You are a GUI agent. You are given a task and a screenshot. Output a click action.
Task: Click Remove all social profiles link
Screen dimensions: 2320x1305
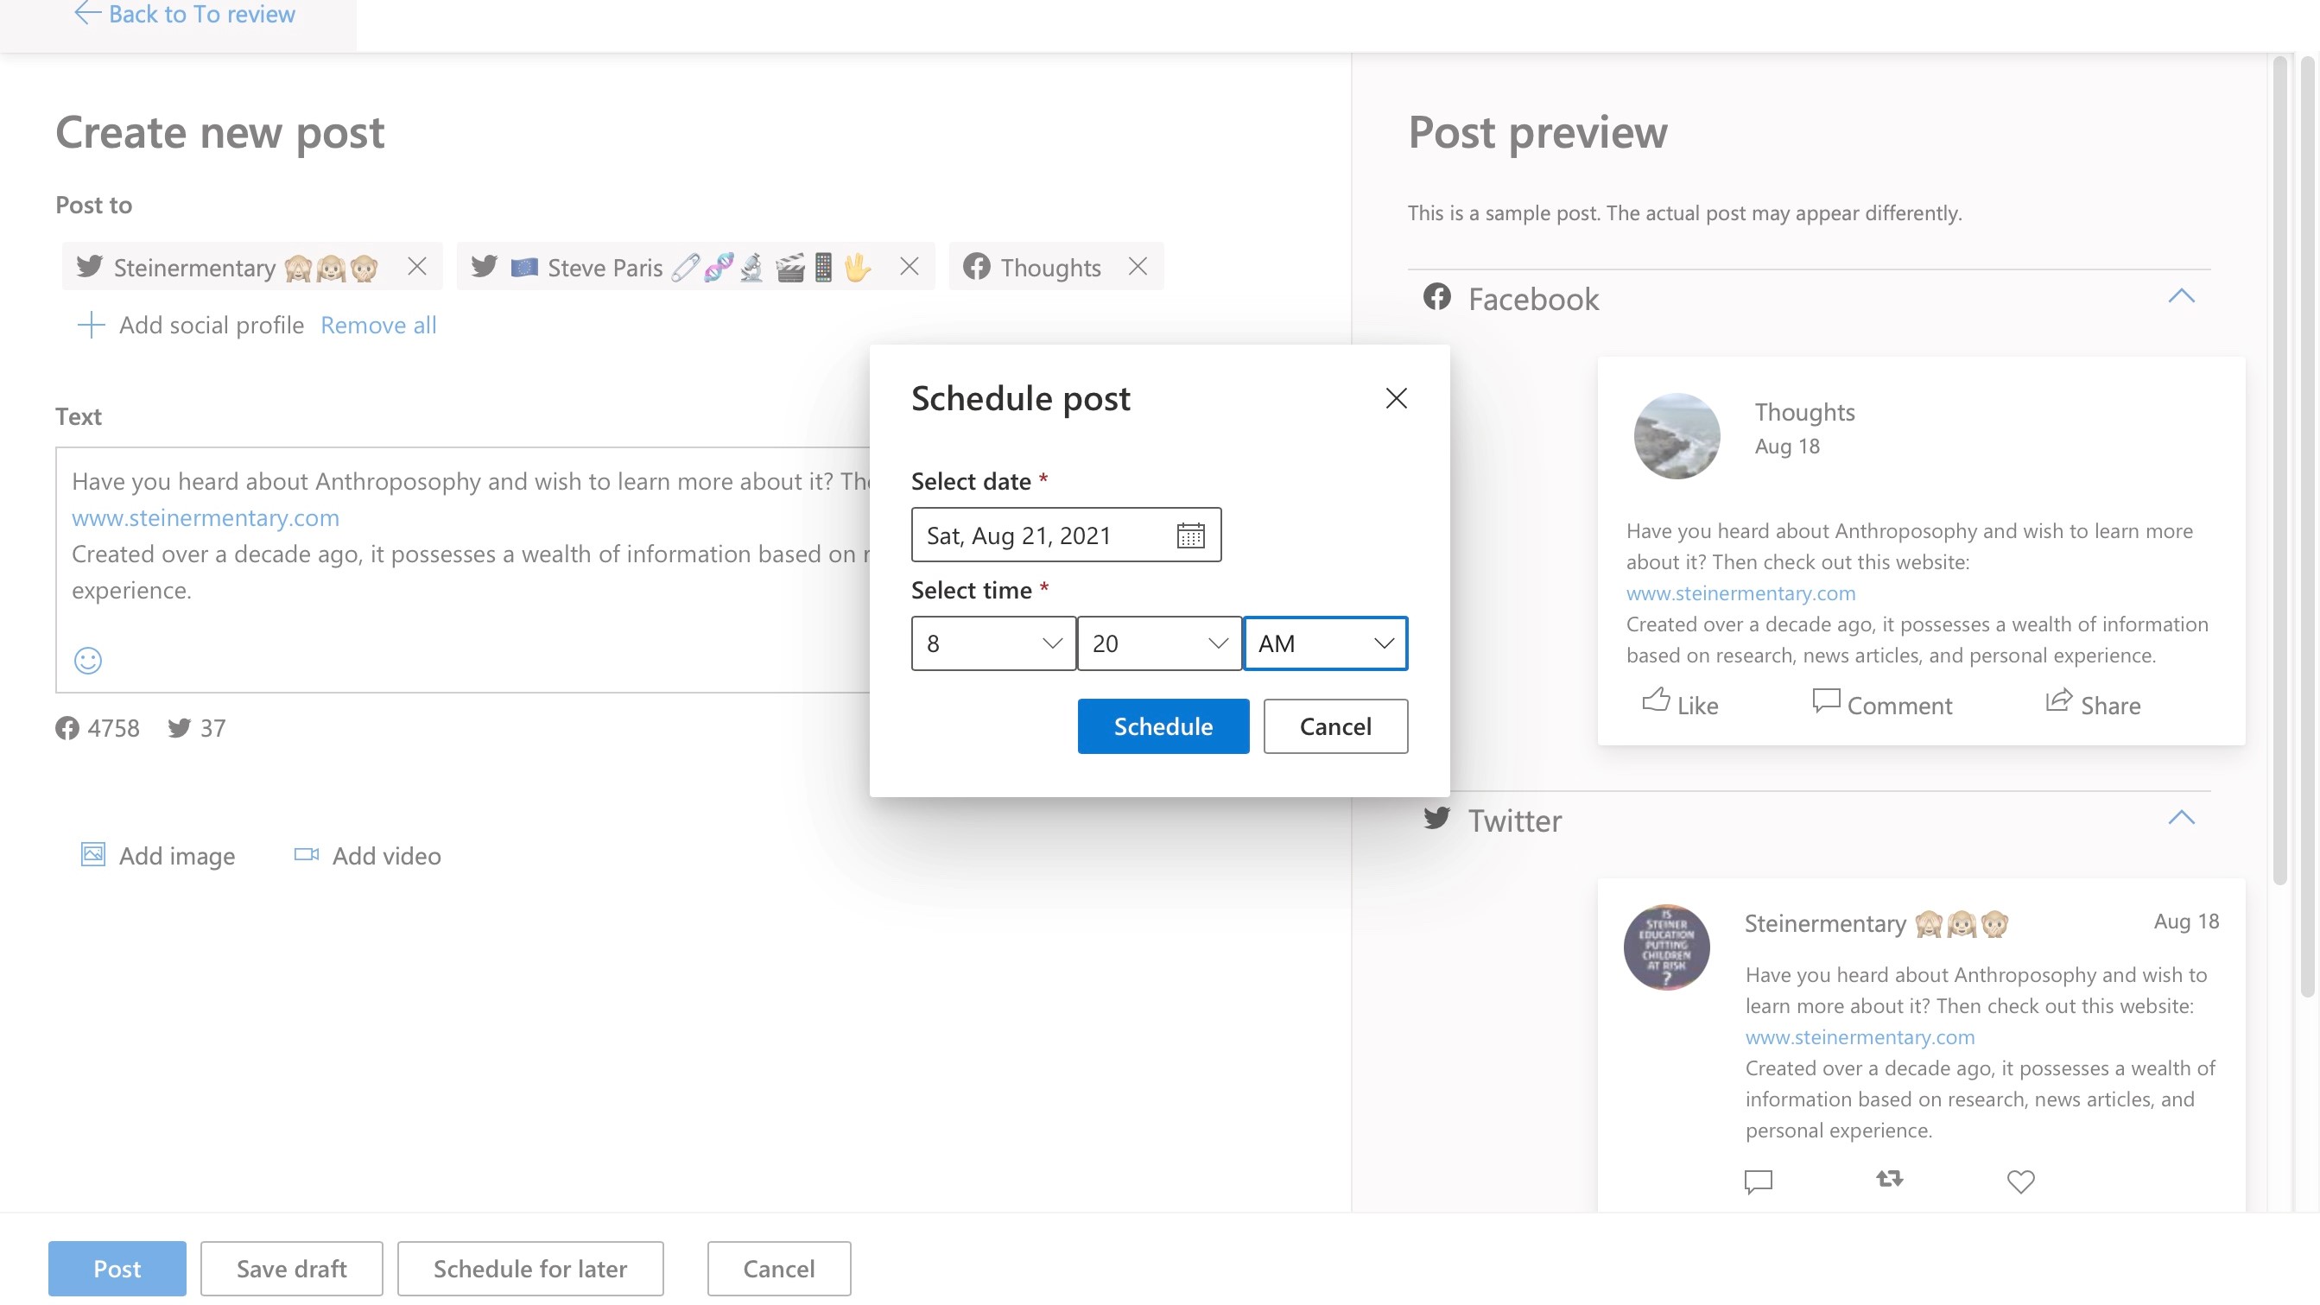click(x=377, y=325)
